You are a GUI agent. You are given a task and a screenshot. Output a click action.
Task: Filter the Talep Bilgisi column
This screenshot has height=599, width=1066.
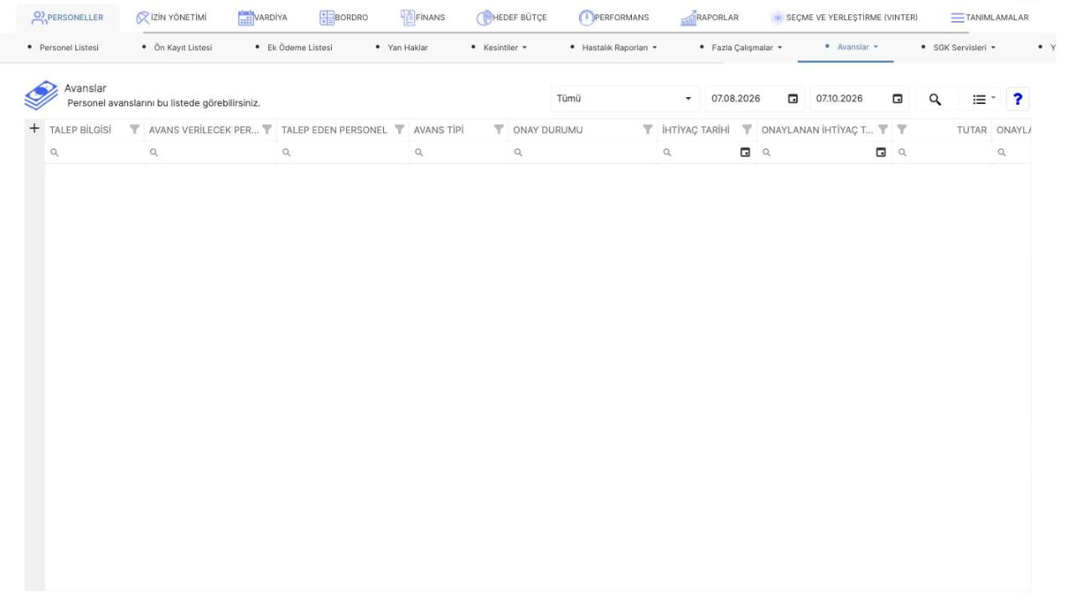point(134,130)
